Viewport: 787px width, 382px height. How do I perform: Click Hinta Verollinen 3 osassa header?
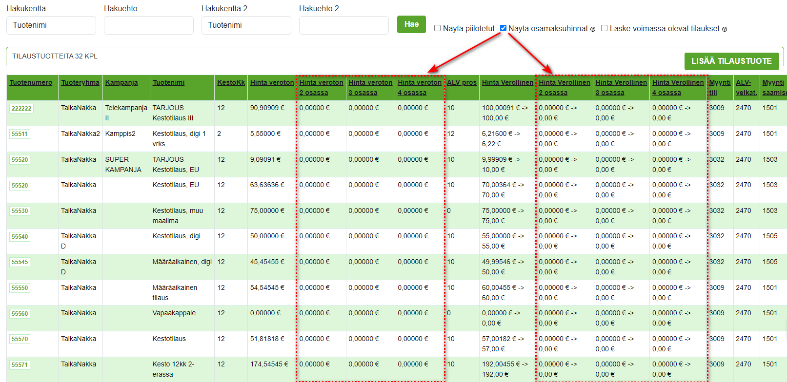pyautogui.click(x=621, y=88)
